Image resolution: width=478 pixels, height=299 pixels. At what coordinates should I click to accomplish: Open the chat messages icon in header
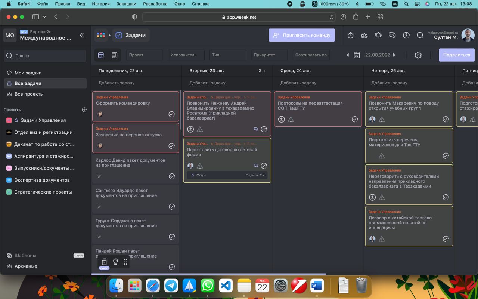point(392,35)
